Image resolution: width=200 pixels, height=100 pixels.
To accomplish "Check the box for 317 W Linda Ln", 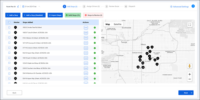I will (9, 48).
